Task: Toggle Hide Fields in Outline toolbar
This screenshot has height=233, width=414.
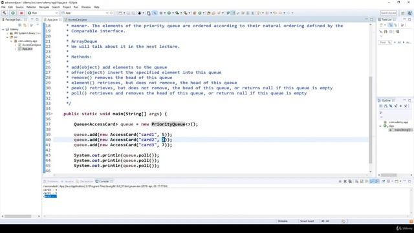Action: pos(391,106)
